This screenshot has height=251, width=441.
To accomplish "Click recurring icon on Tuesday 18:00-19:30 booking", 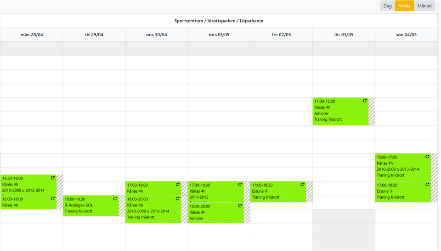I will point(115,199).
